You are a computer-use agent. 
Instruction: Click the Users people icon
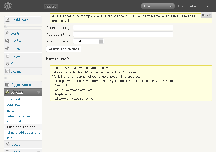point(8,144)
